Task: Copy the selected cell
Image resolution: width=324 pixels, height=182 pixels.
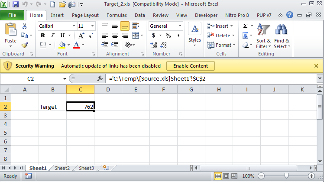Action: [x=25, y=36]
